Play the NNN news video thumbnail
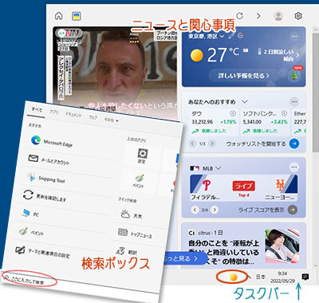 [115, 73]
